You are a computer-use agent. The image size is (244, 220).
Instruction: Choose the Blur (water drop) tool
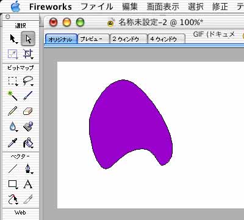[13, 127]
